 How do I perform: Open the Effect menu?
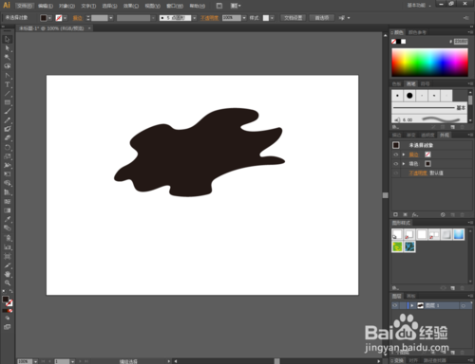coord(131,6)
